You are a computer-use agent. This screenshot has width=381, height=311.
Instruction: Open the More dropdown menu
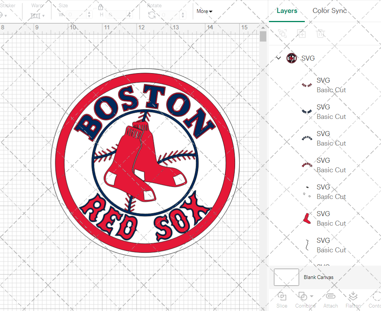(x=204, y=11)
